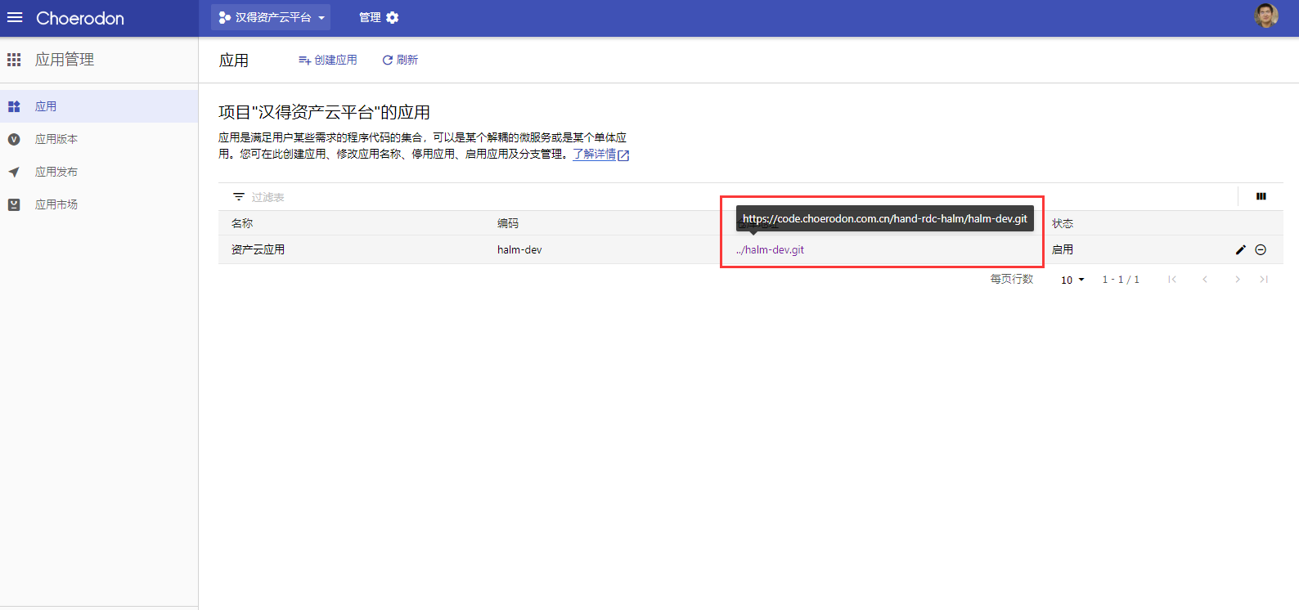This screenshot has width=1299, height=610.
Task: Go to the last page
Action: (x=1264, y=280)
